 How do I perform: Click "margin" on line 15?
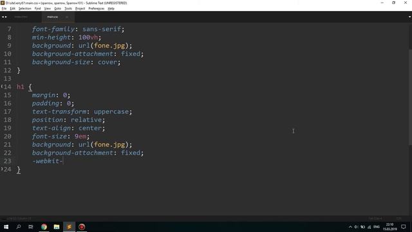[44, 95]
